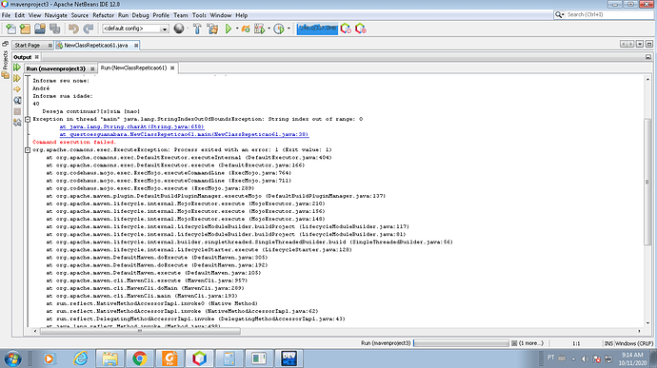
Task: Click the Stop square icon in Output sidebar
Action: (x=17, y=111)
